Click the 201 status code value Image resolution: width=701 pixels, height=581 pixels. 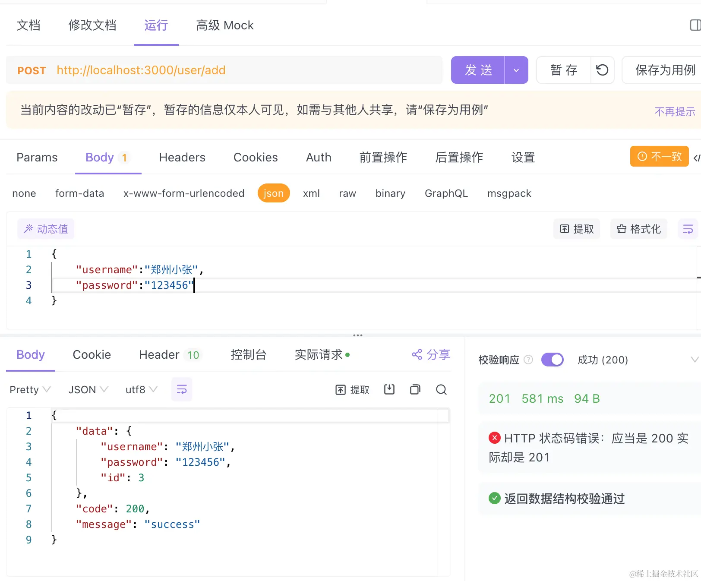click(x=500, y=399)
